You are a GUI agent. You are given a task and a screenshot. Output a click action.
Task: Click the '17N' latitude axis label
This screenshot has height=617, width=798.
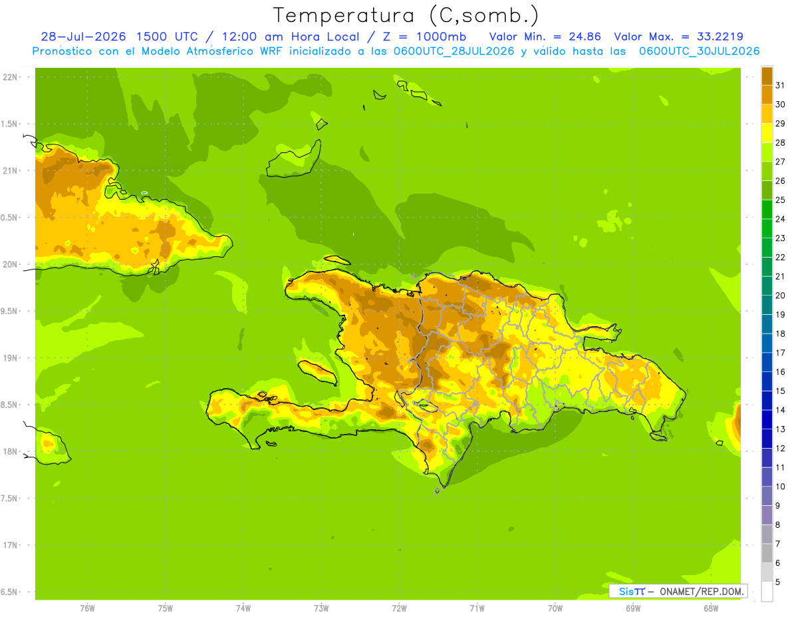pyautogui.click(x=11, y=545)
